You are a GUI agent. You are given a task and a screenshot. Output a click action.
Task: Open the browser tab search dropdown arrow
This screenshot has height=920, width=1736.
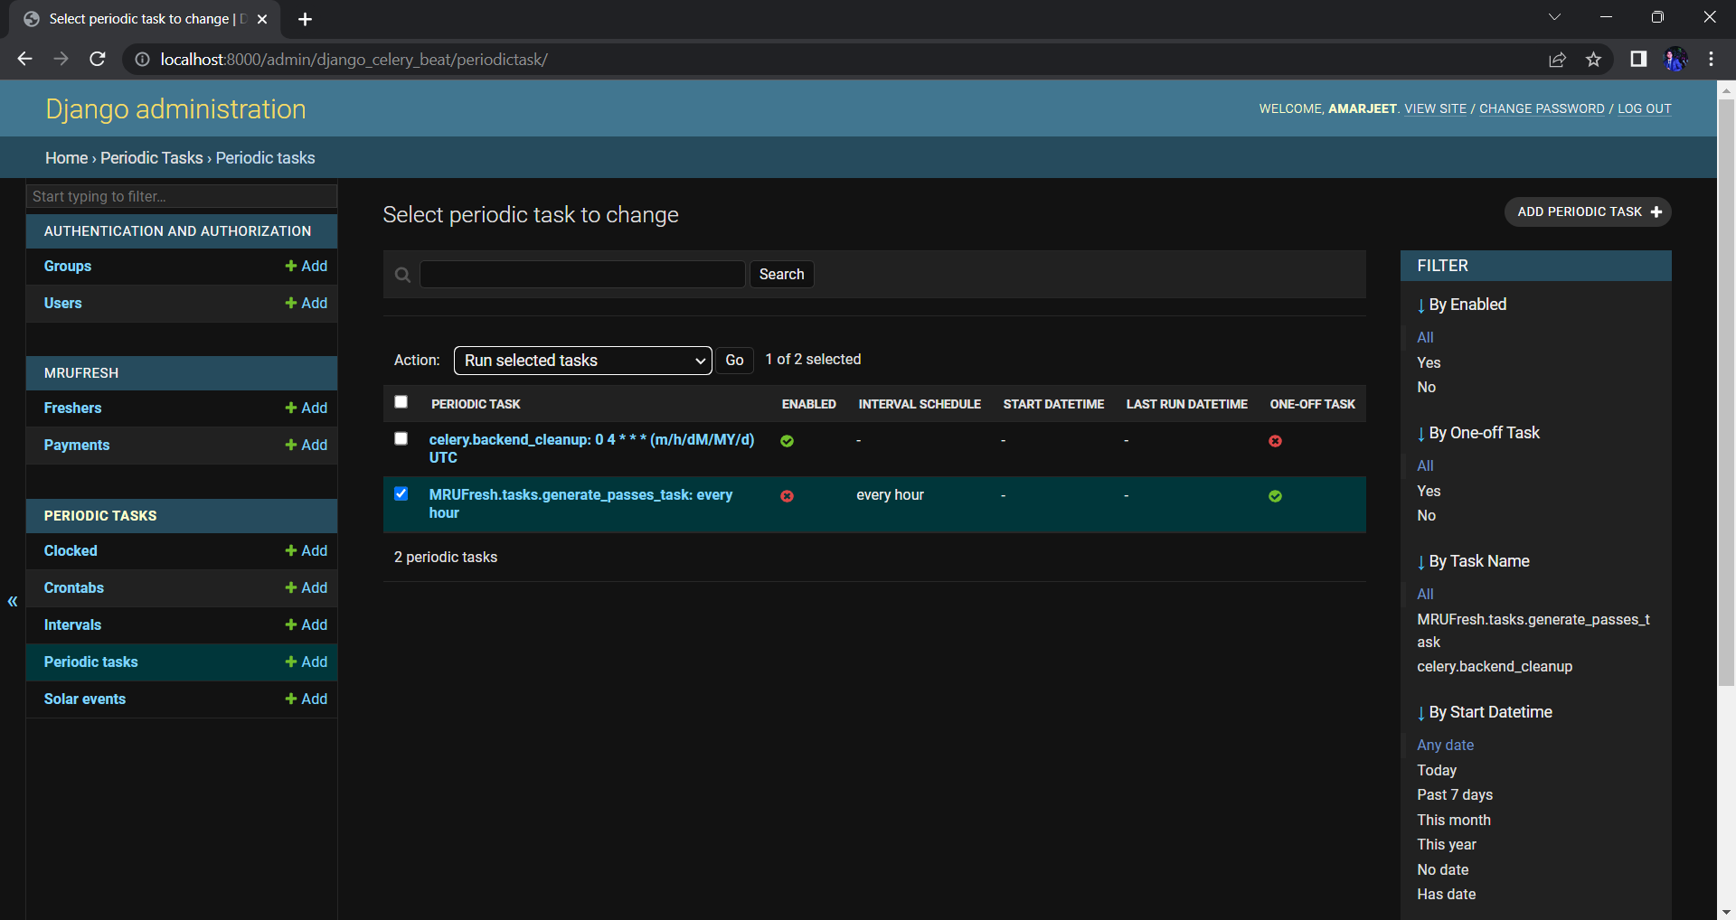[x=1554, y=17]
